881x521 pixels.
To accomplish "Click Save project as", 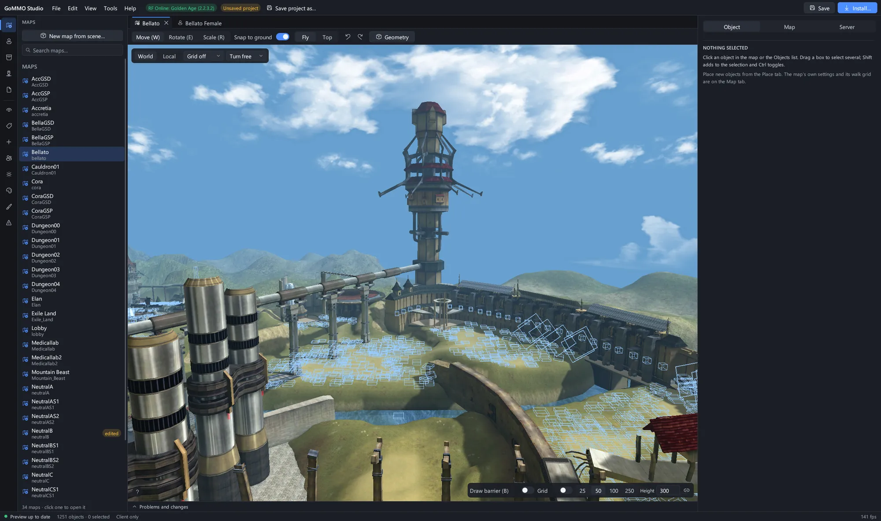I will (291, 8).
